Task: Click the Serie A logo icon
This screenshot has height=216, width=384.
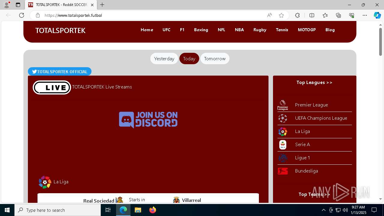Action: [283, 145]
